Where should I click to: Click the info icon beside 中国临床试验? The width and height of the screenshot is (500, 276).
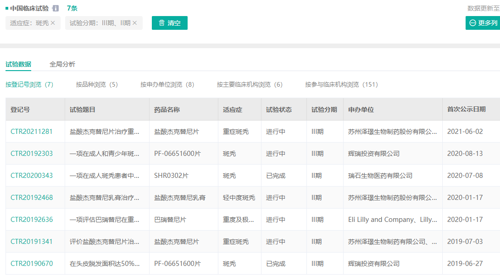click(56, 8)
